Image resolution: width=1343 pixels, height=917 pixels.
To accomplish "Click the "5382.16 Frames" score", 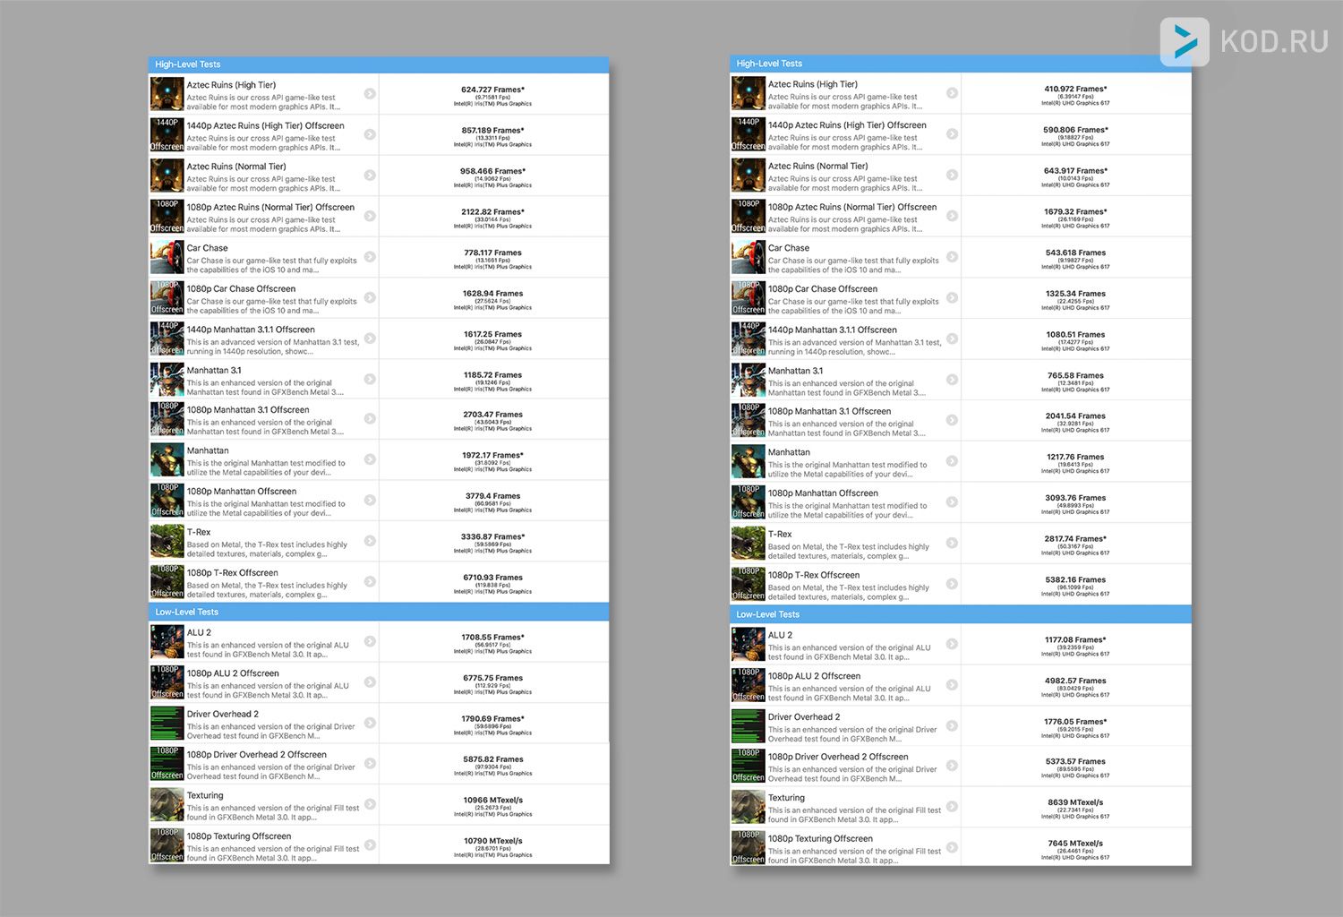I will pyautogui.click(x=1075, y=580).
